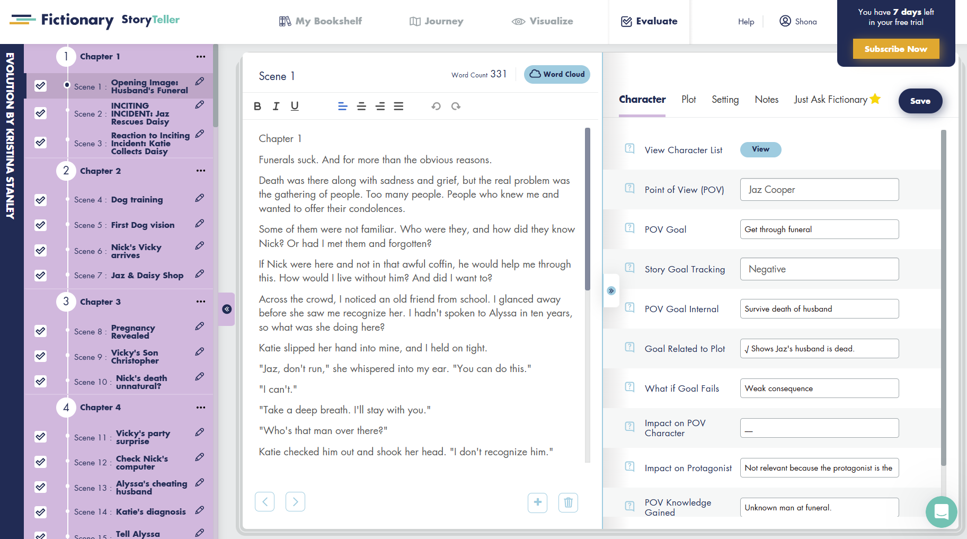
Task: Open the support chat bubble
Action: click(942, 512)
